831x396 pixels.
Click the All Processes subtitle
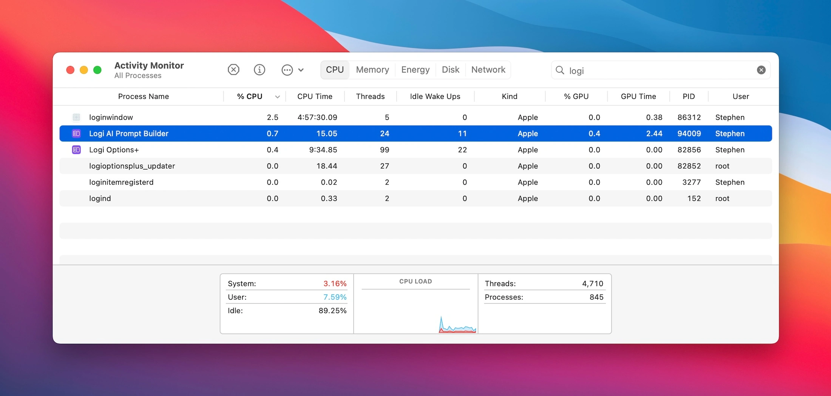coord(138,76)
